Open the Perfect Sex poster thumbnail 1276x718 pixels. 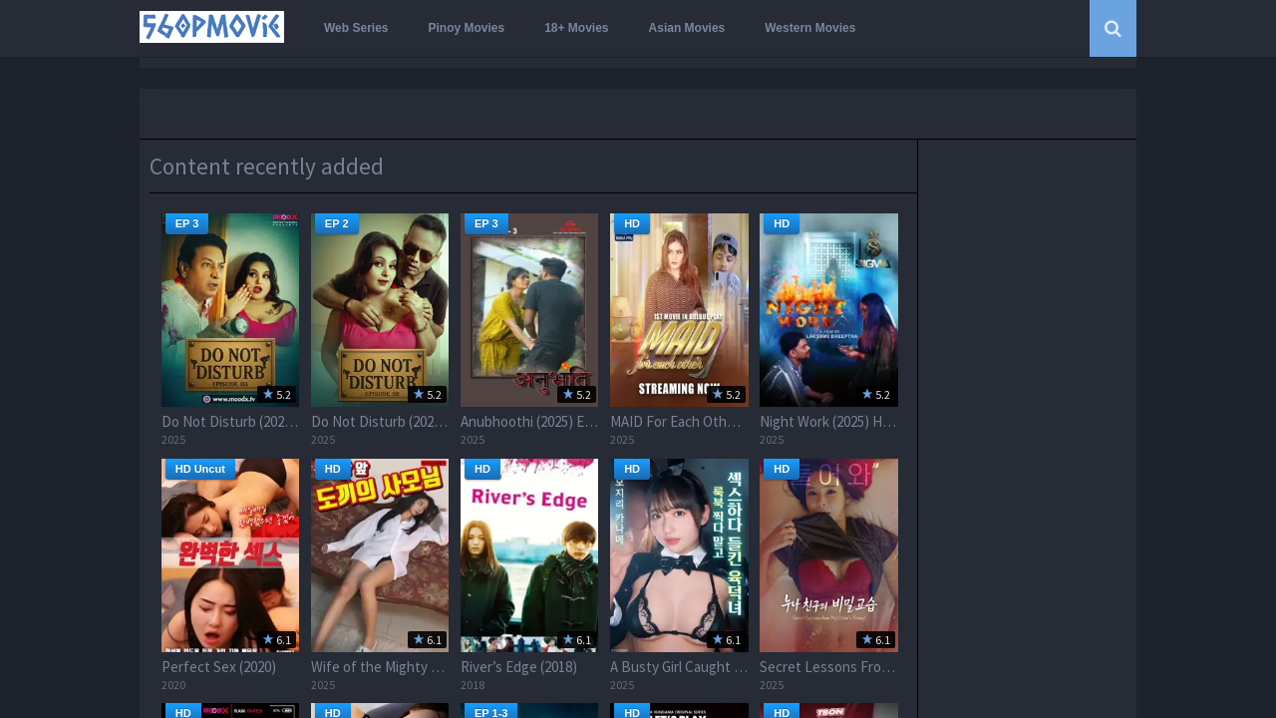[x=230, y=555]
